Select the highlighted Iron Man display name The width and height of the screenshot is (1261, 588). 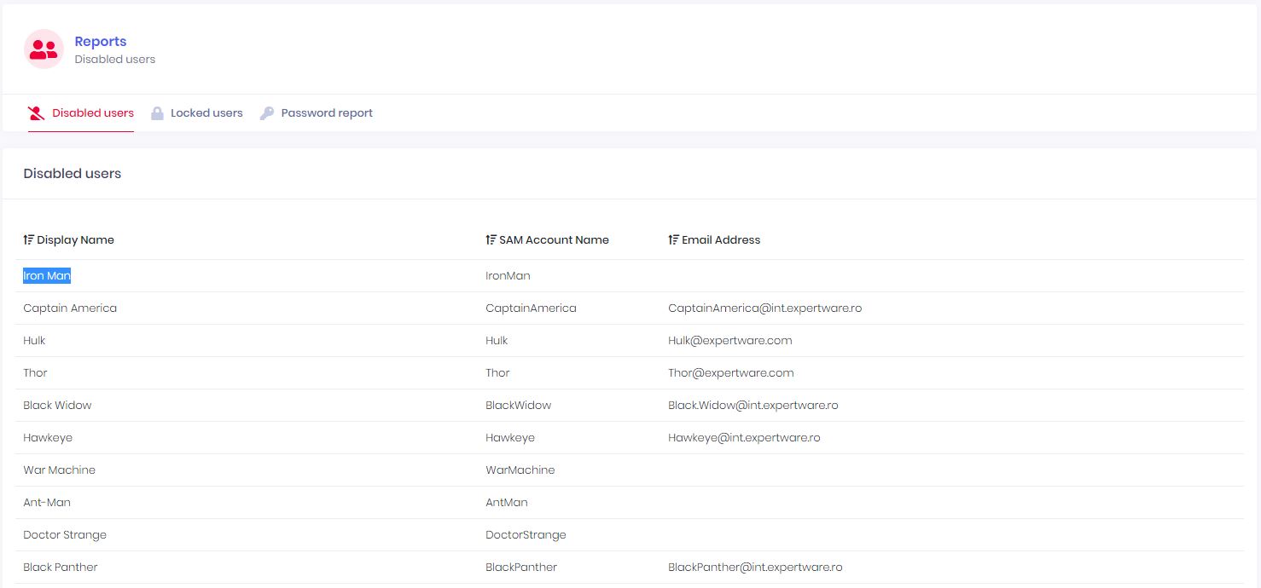(47, 276)
